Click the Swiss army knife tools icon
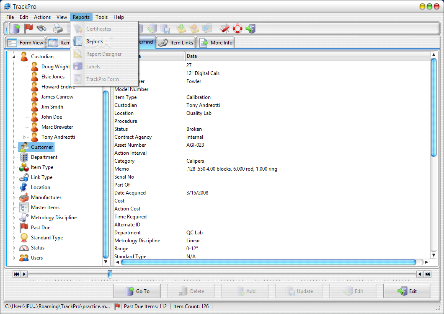The height and width of the screenshot is (314, 444). click(x=225, y=29)
